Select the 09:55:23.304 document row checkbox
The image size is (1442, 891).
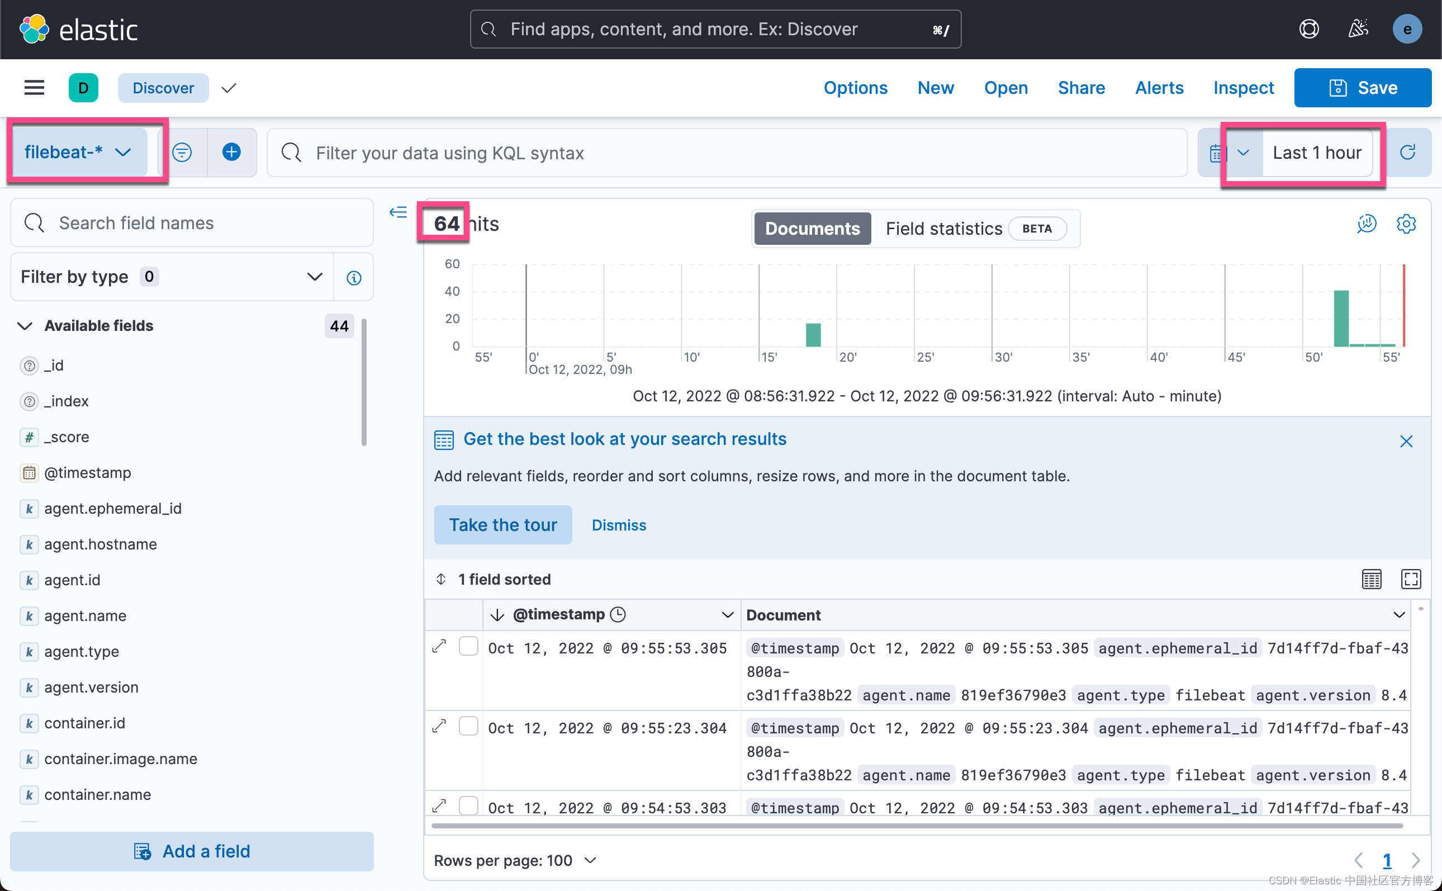click(x=468, y=726)
